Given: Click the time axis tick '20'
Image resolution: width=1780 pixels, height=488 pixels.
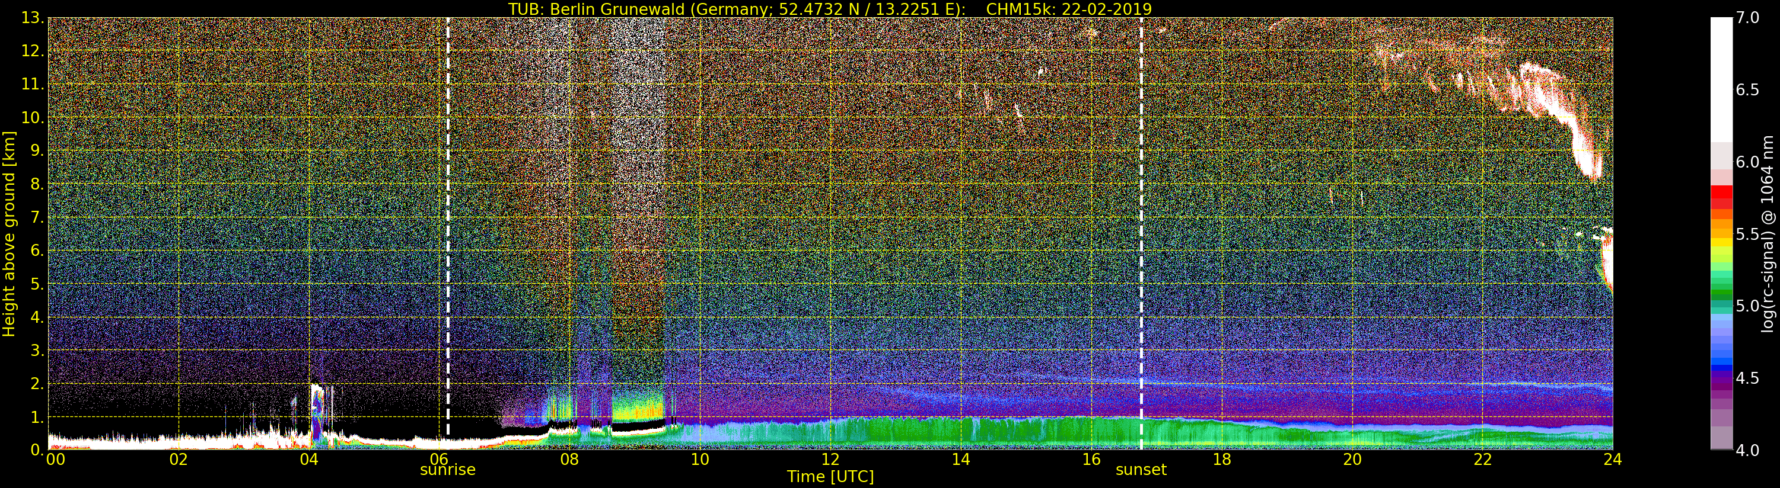Looking at the screenshot, I should (x=1352, y=459).
